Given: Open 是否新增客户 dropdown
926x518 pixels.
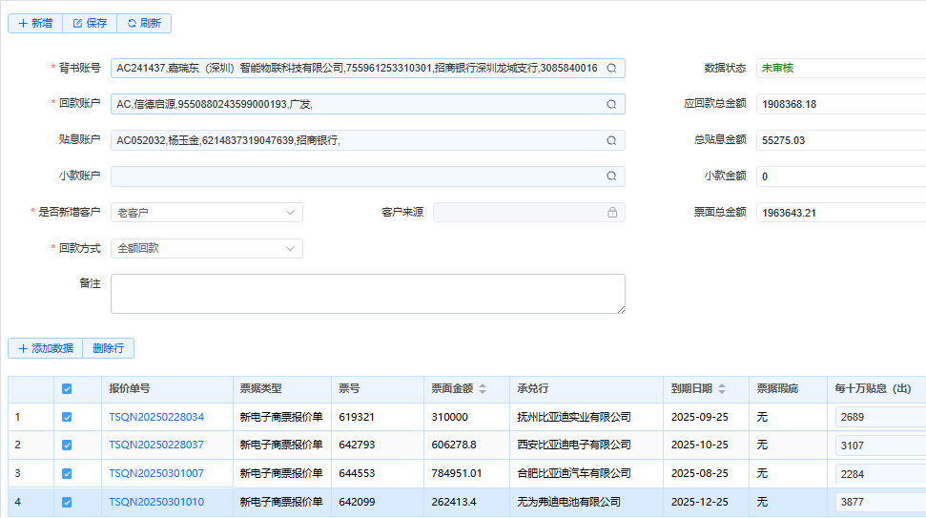Looking at the screenshot, I should point(207,213).
